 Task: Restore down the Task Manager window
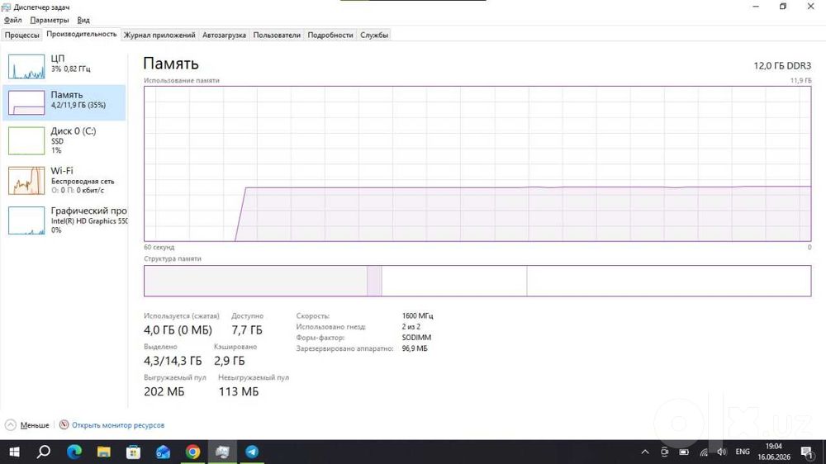[x=783, y=7]
